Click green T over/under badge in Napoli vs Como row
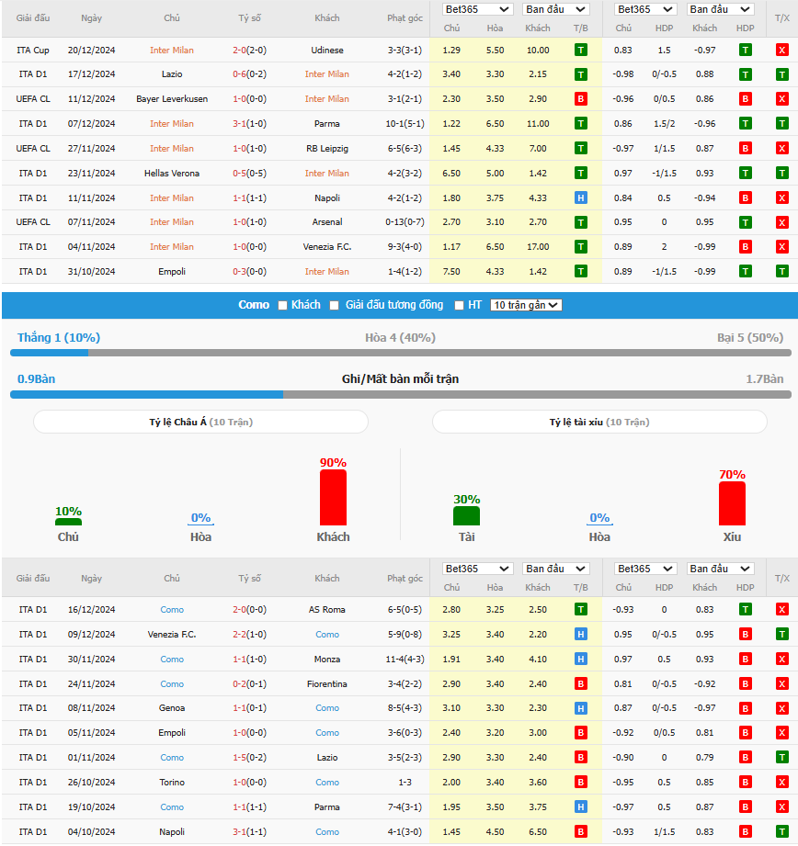The image size is (798, 846). 781,832
